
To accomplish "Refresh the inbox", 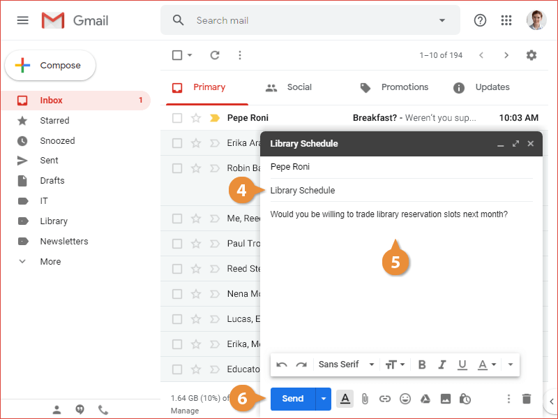I will [x=215, y=55].
